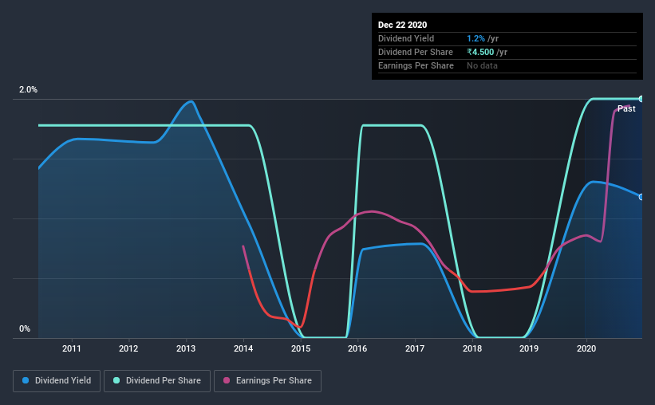Click the Dec 22 2020 tooltip date
655x405 pixels.
402,25
